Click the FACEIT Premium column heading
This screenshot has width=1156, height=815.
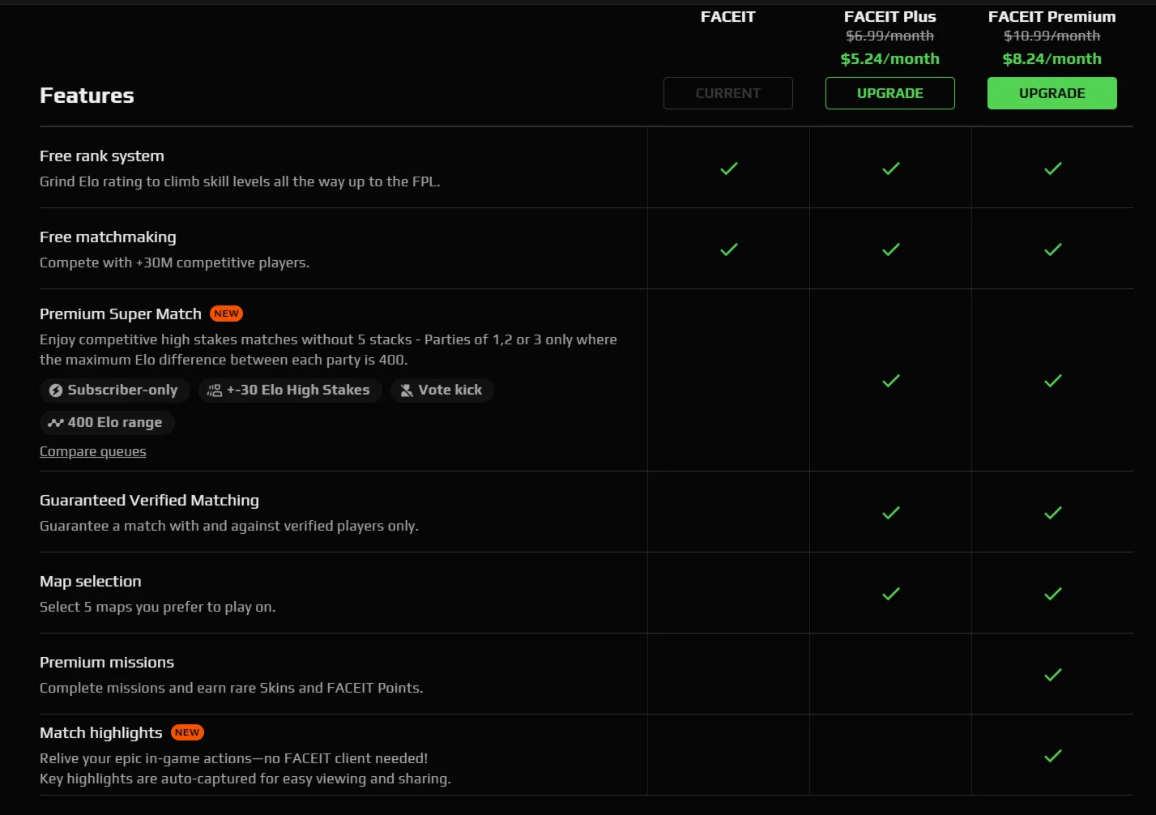(1051, 16)
